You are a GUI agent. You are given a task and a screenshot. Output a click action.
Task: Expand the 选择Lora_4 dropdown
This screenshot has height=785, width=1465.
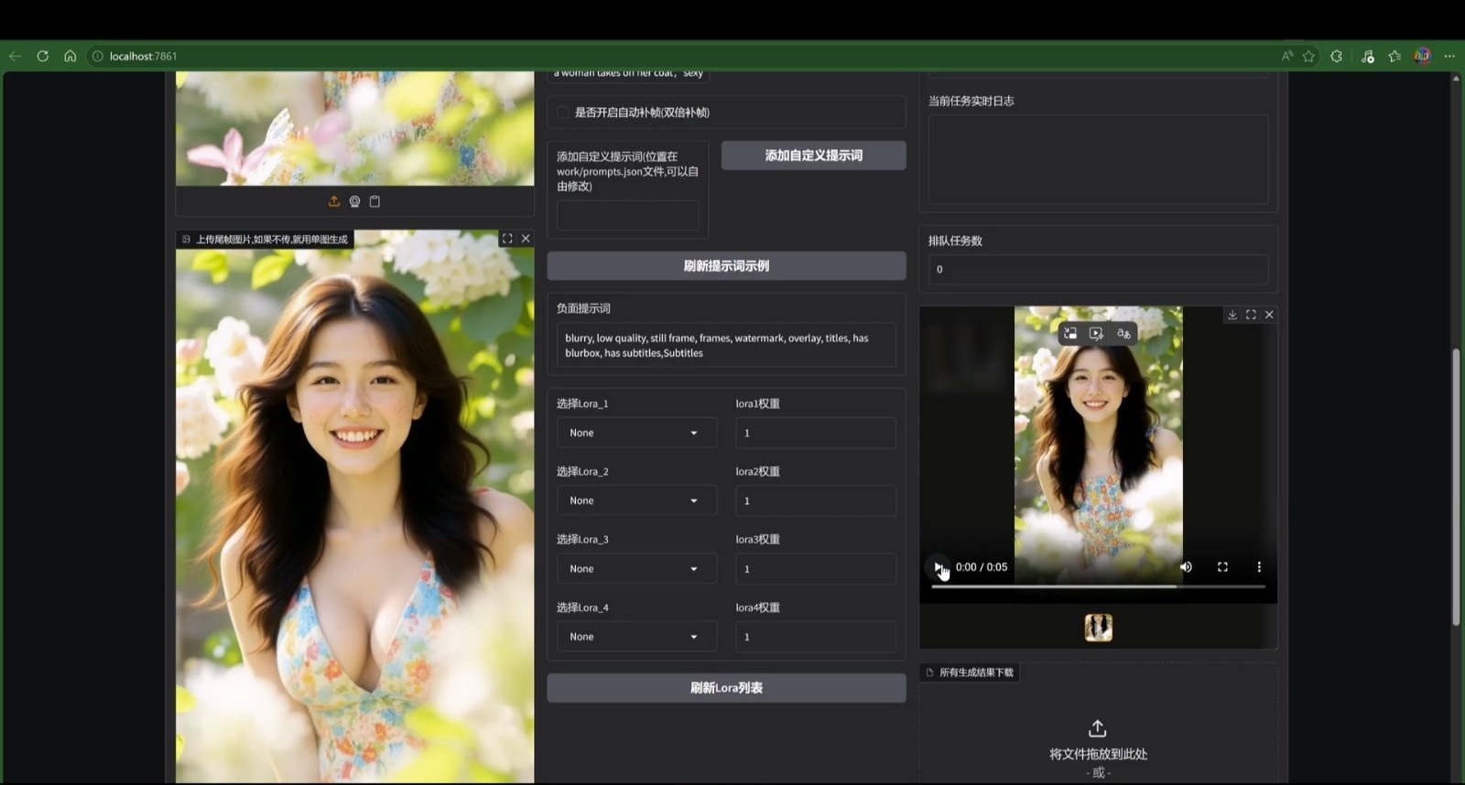pyautogui.click(x=635, y=637)
